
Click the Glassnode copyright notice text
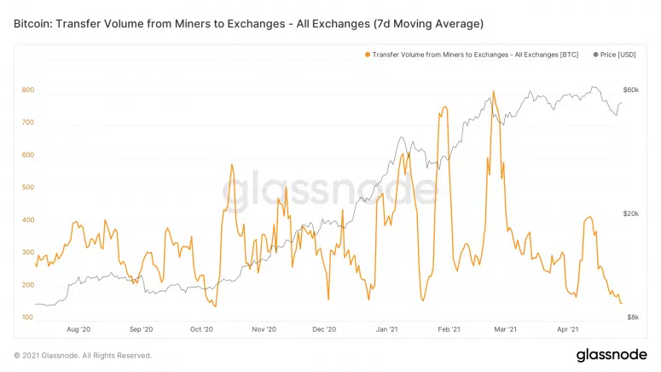pyautogui.click(x=83, y=356)
